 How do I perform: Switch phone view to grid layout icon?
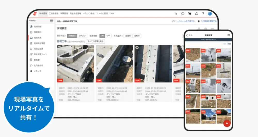coord(229,44)
